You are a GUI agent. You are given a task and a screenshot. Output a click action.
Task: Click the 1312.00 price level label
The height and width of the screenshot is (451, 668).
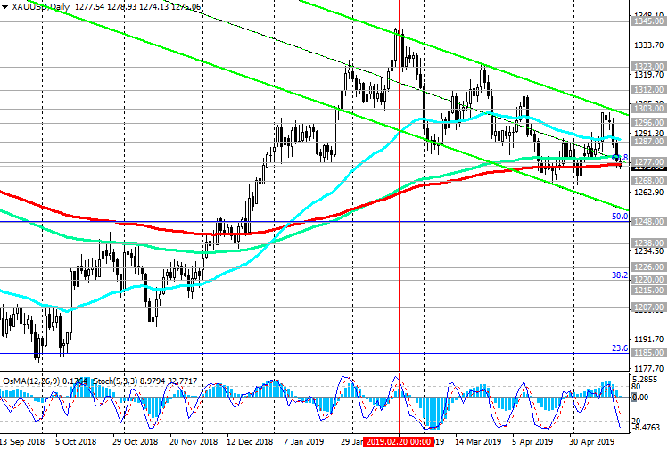pos(648,90)
